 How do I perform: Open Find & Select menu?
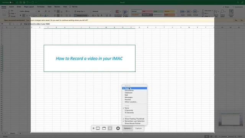(x=222, y=13)
